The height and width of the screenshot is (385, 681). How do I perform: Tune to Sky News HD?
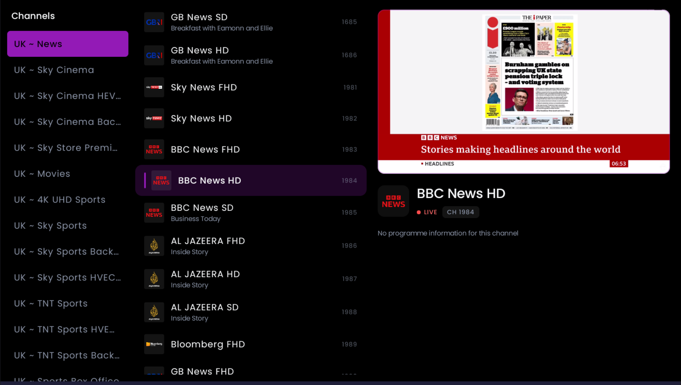[251, 118]
